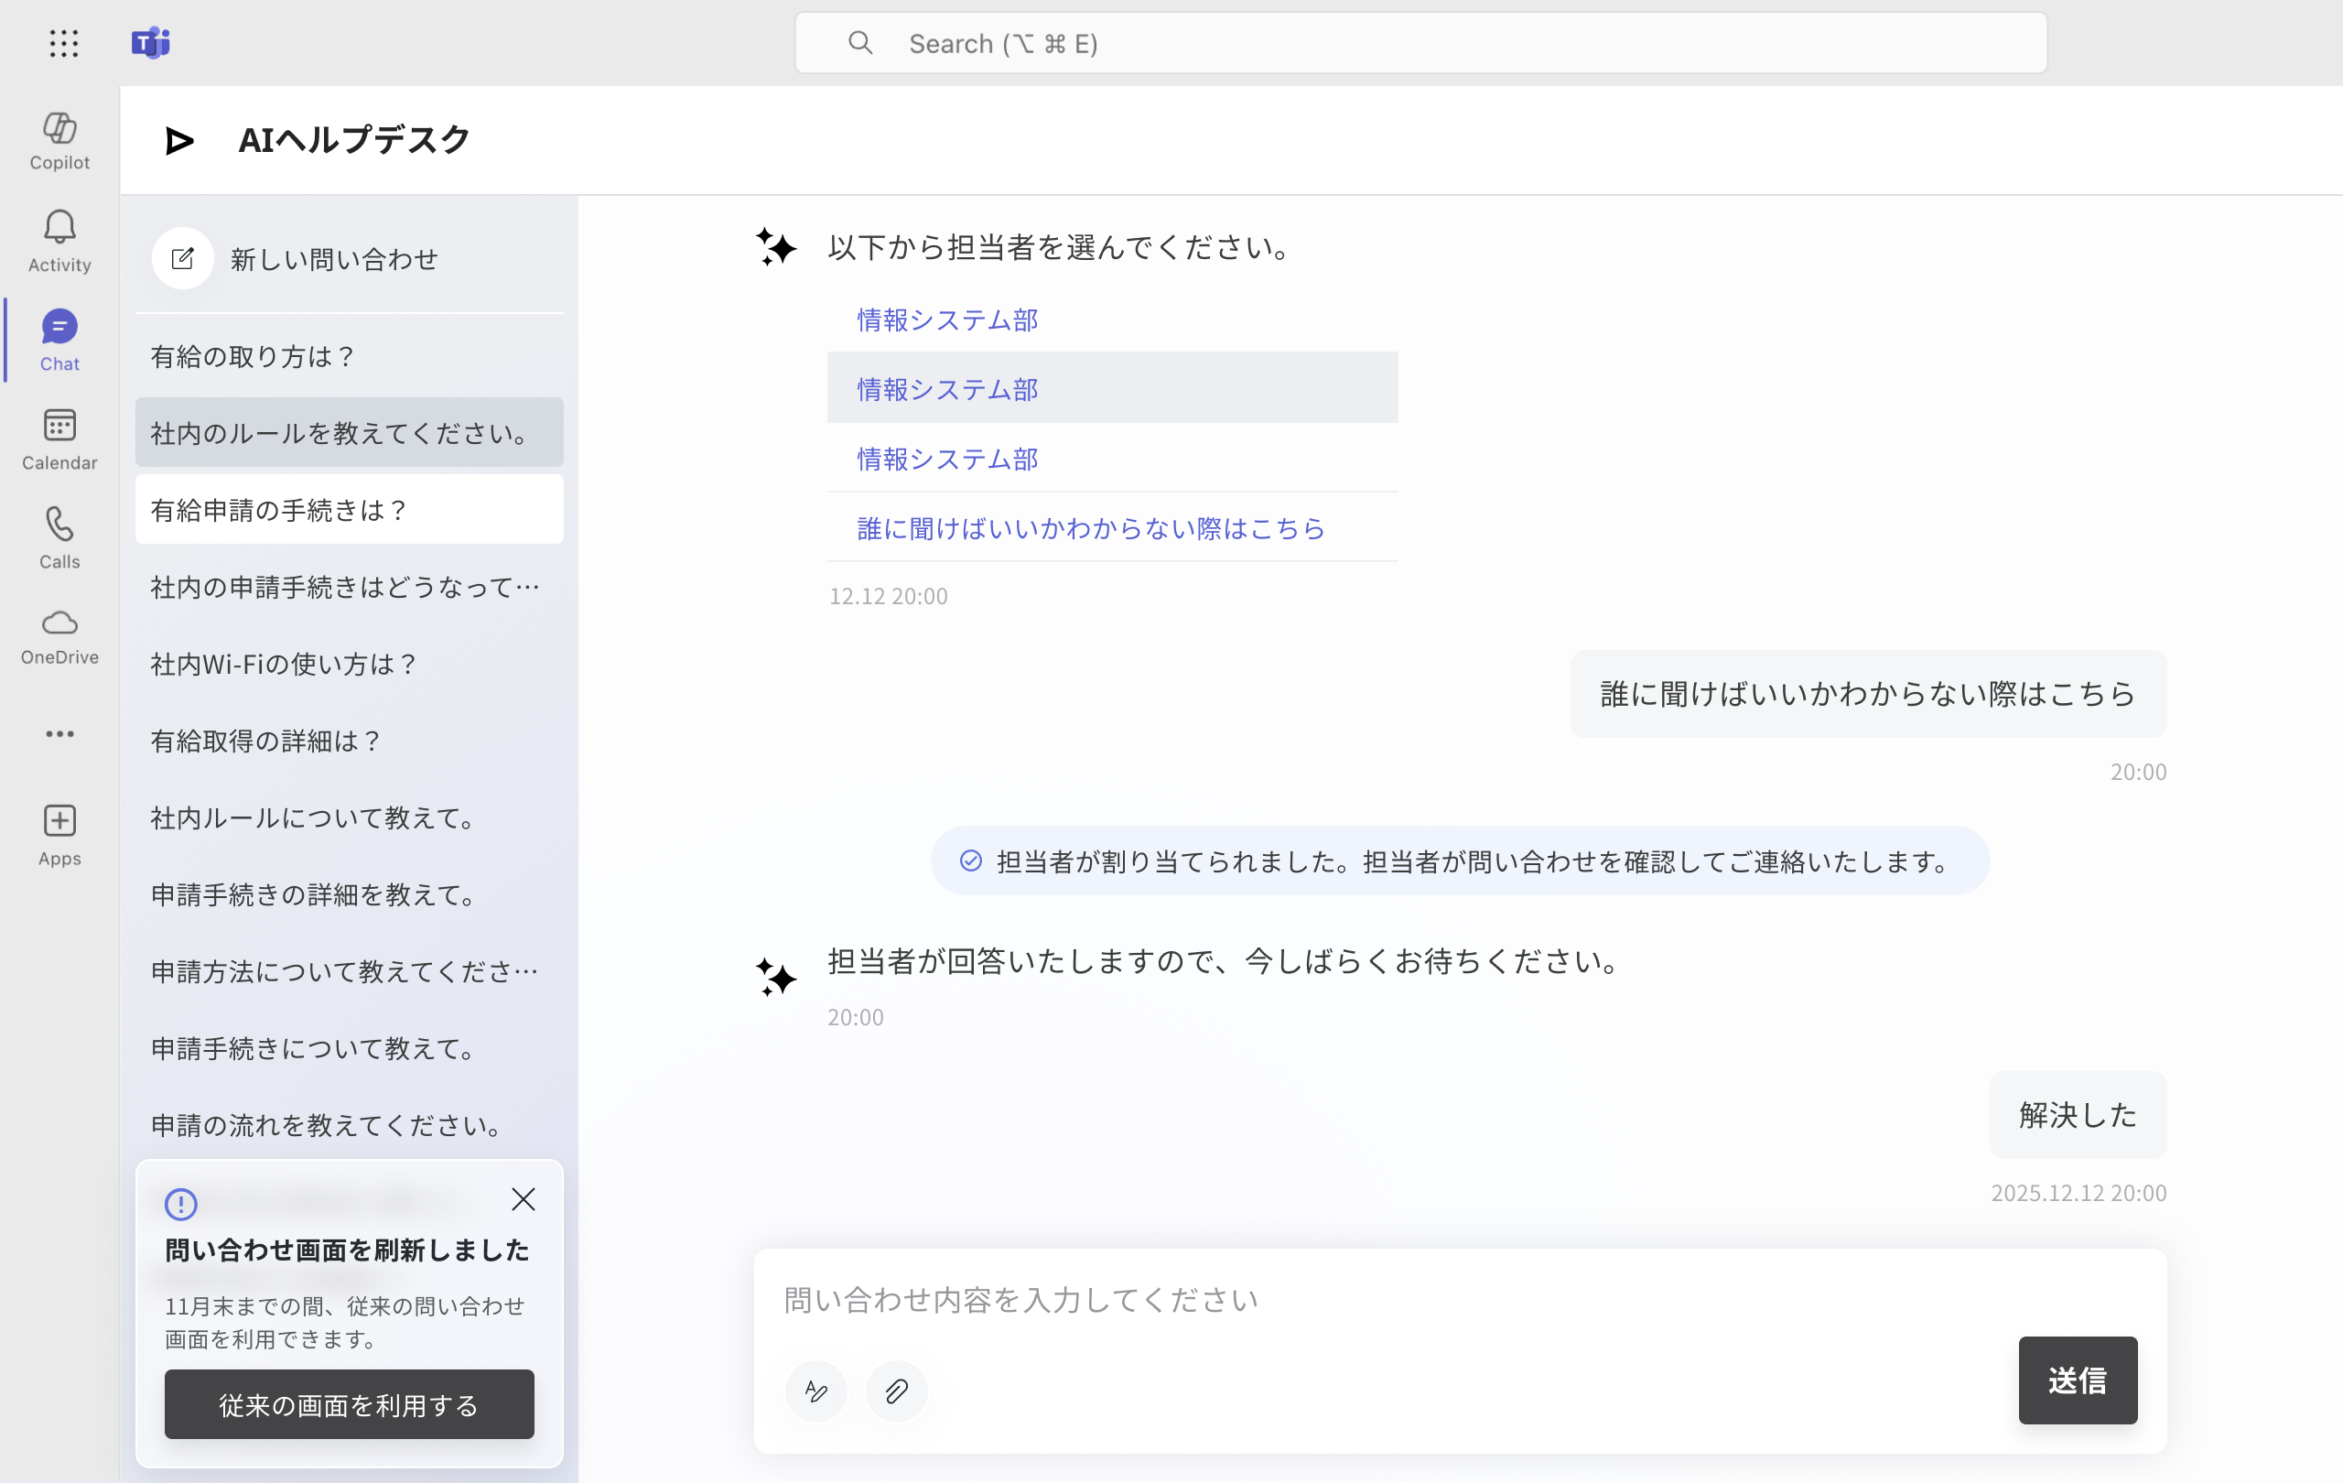Open history item 申請手続きについて教えて。
The width and height of the screenshot is (2343, 1483).
coord(350,1047)
